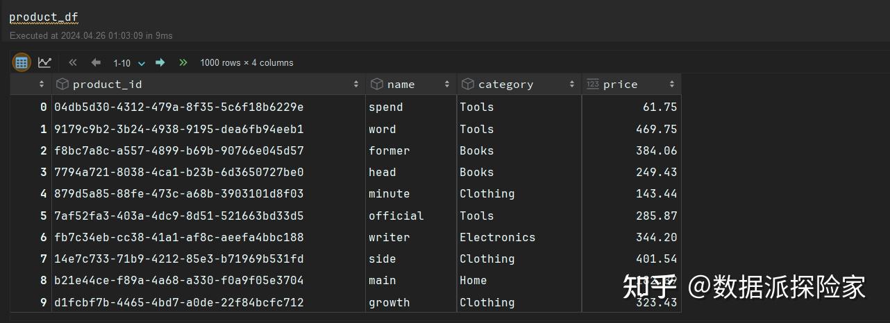Click the product_id column type icon

coord(62,84)
